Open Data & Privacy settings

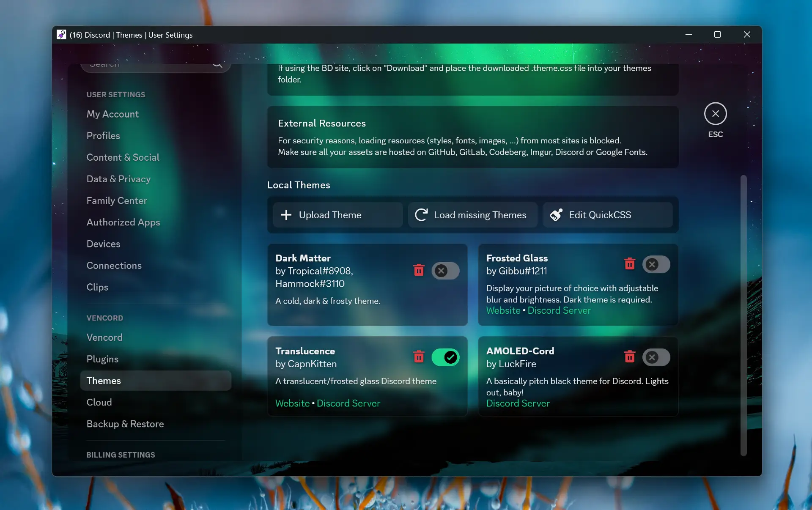[155, 179]
